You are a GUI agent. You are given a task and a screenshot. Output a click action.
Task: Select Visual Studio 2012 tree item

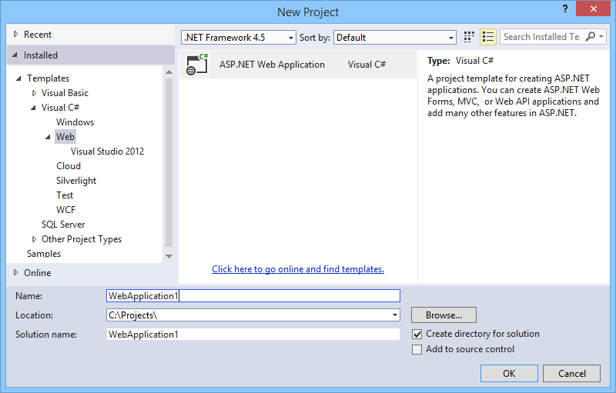coord(107,152)
